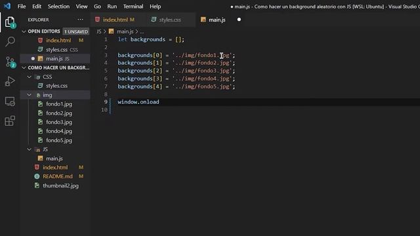Open README.md in the project tree
The height and width of the screenshot is (236, 420).
pyautogui.click(x=58, y=176)
